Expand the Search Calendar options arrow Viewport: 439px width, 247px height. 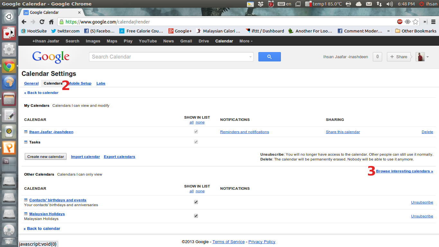[x=250, y=57]
